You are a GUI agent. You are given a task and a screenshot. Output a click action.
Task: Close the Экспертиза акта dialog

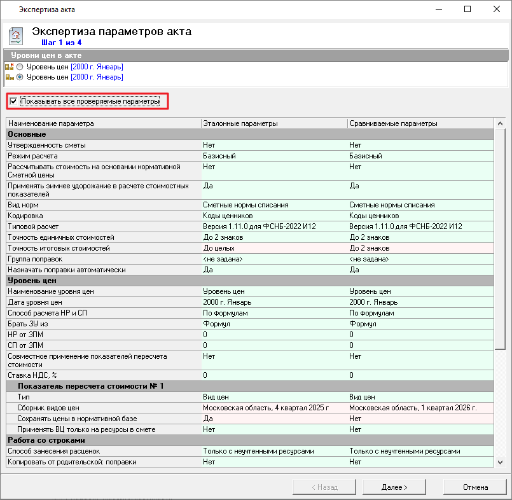click(497, 10)
